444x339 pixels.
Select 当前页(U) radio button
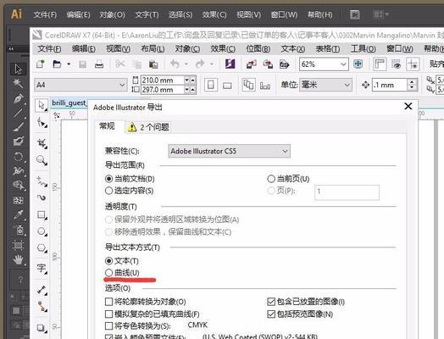click(x=271, y=179)
